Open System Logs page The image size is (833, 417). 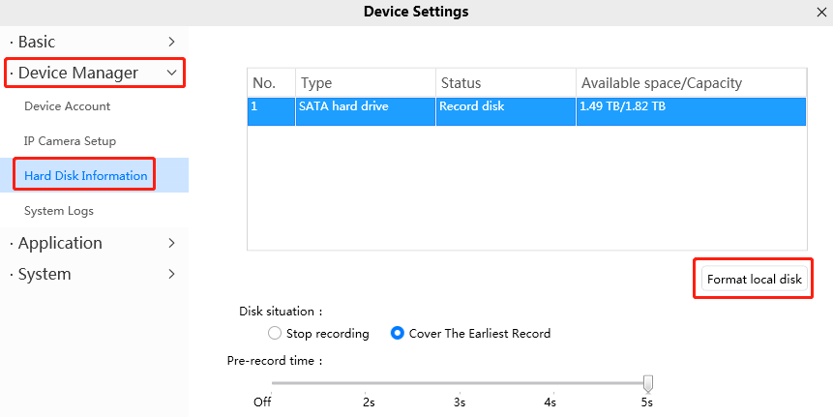pyautogui.click(x=59, y=211)
